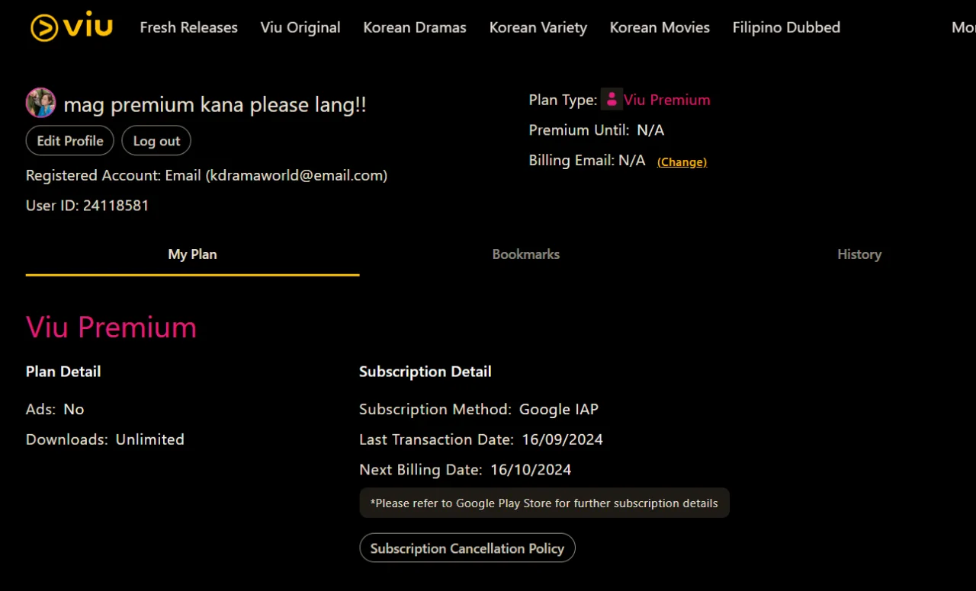Click the Viu Premium plan type label
976x591 pixels.
coord(667,100)
